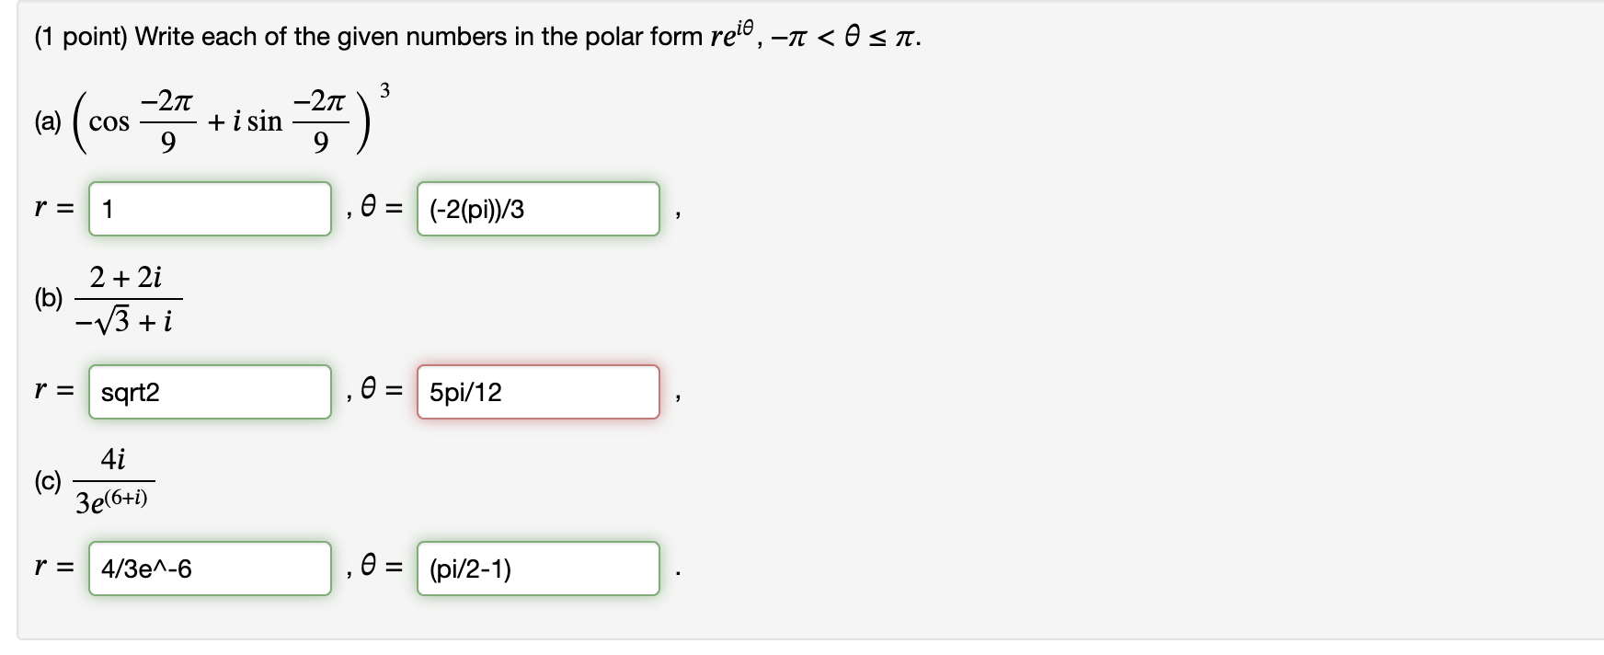Click the incorrect red answer box showing 5pi/12
Screen dimensions: 1604x655
pos(538,392)
